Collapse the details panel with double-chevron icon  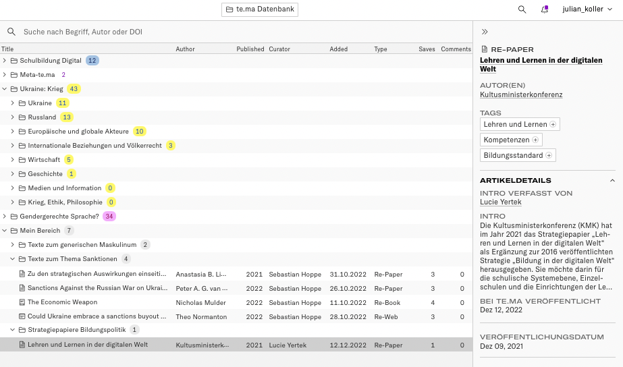pos(485,32)
